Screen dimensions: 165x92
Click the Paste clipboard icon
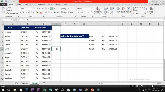[x=3, y=9]
